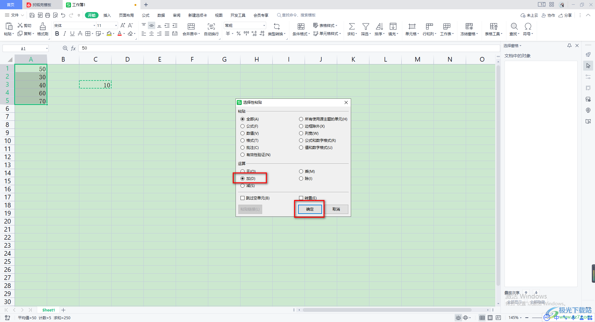Screen dimensions: 595x322
Task: Switch to the 插入 ribbon tab
Action: click(x=107, y=15)
